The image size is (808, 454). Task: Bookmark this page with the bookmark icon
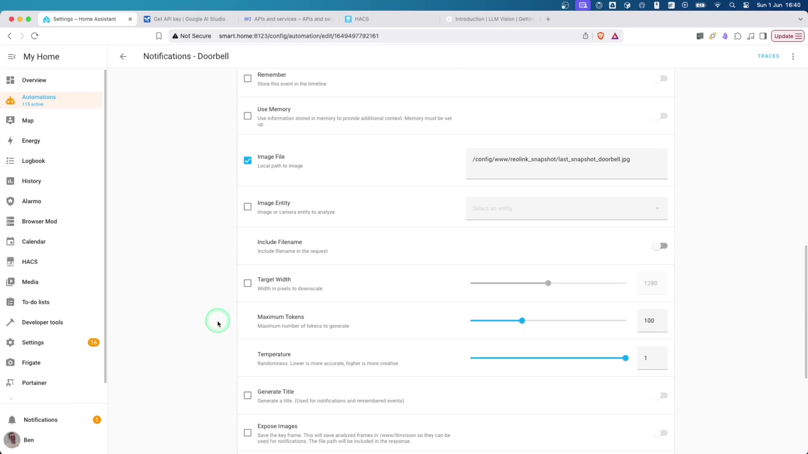[159, 36]
